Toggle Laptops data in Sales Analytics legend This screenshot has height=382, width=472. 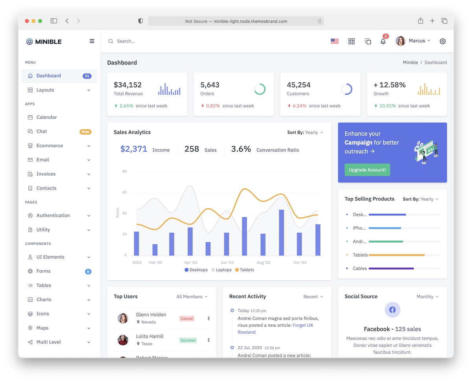coord(221,270)
